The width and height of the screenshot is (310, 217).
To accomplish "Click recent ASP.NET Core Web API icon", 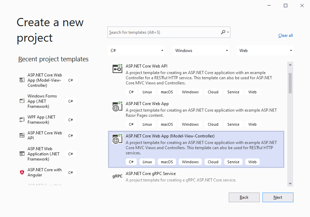I will click(22, 135).
